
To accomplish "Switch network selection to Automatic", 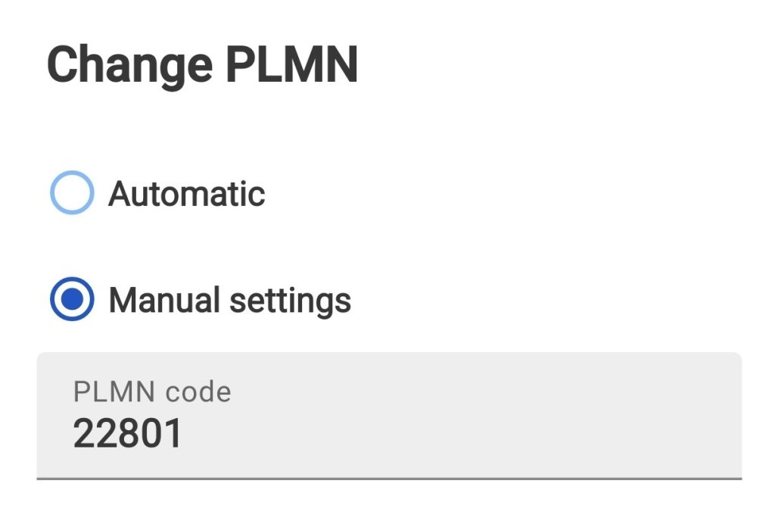I will (x=72, y=193).
